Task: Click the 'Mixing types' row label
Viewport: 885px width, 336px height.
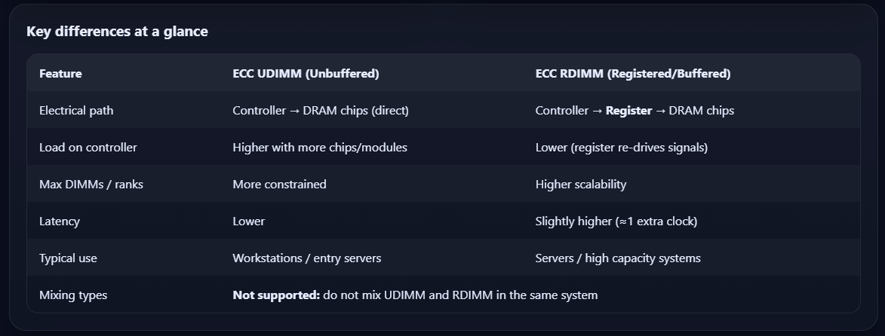Action: click(72, 295)
